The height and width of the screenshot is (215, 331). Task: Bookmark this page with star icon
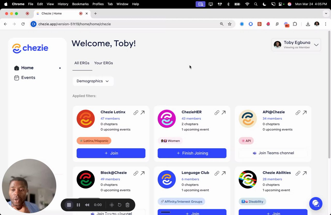coord(230,24)
